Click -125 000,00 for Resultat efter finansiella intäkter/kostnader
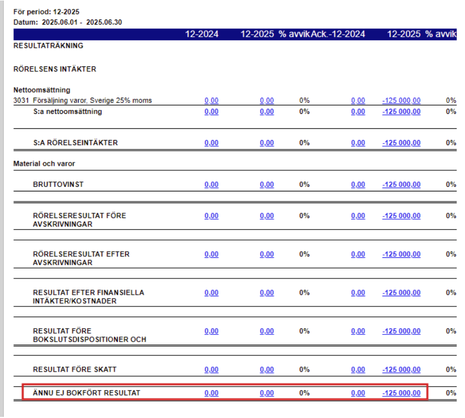Screen dimensions: 465x418 point(401,293)
